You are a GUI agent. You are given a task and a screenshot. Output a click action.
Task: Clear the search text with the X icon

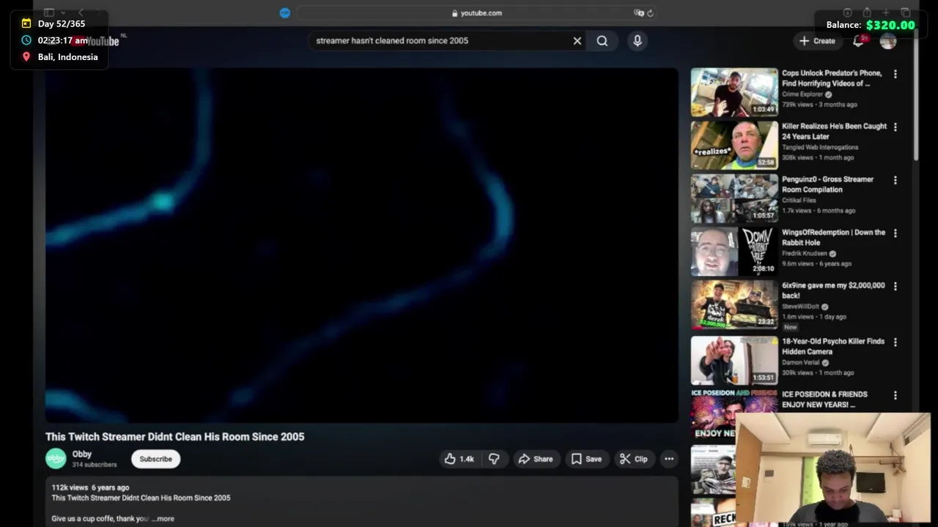coord(577,41)
